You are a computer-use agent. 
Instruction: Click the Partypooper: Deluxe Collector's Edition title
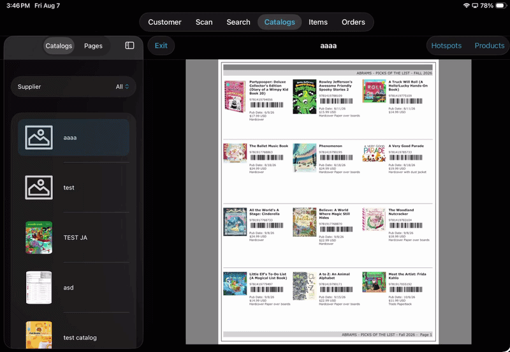(268, 87)
